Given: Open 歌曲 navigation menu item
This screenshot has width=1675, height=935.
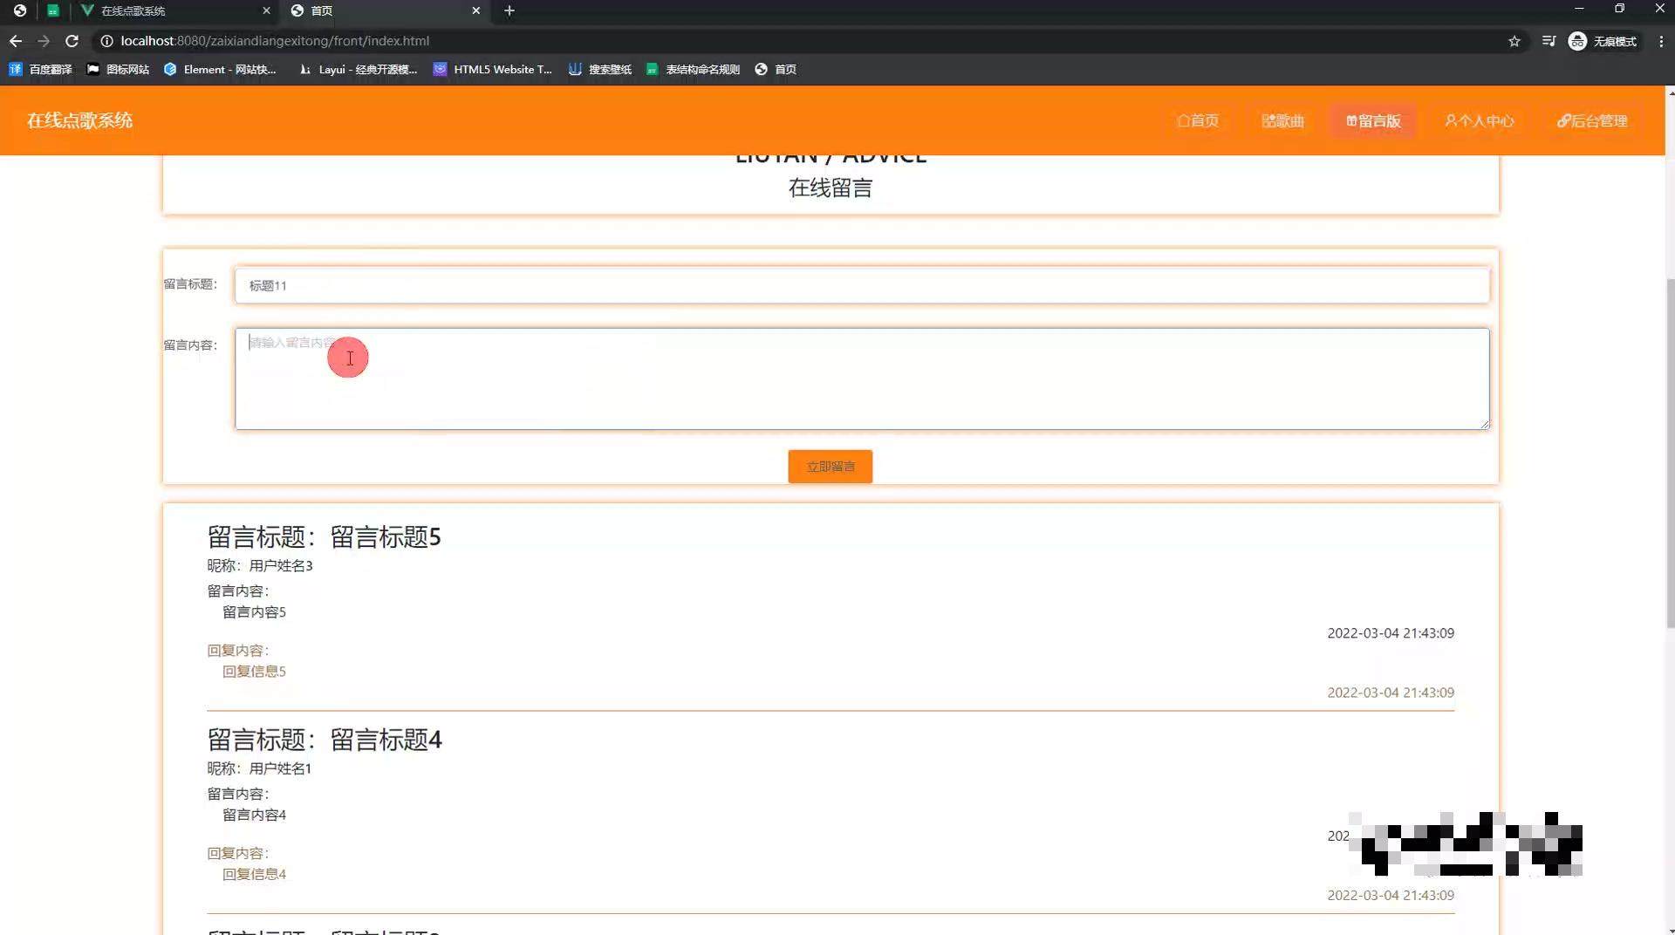Looking at the screenshot, I should pyautogui.click(x=1282, y=121).
